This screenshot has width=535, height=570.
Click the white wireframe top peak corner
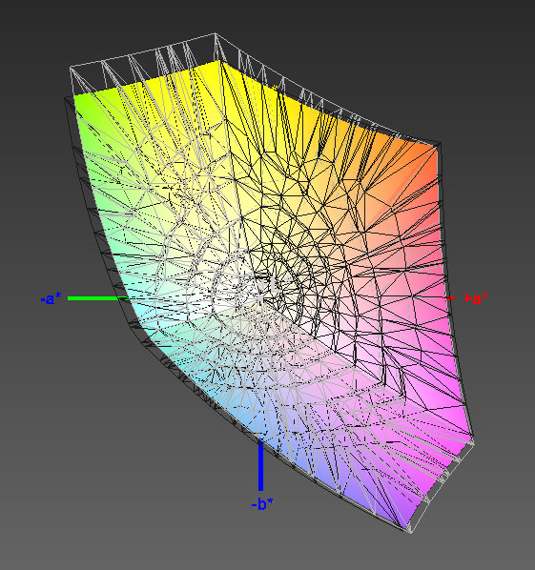pyautogui.click(x=215, y=33)
